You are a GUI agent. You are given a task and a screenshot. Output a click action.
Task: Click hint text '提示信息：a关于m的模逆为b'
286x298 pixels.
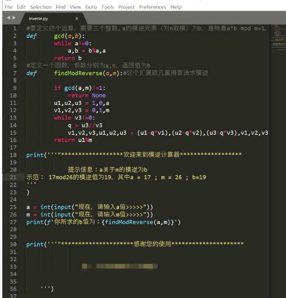click(x=108, y=170)
